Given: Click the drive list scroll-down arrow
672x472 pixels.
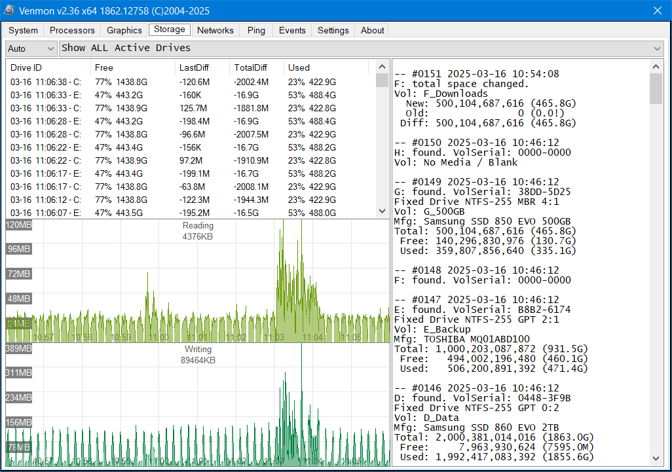Looking at the screenshot, I should 383,211.
